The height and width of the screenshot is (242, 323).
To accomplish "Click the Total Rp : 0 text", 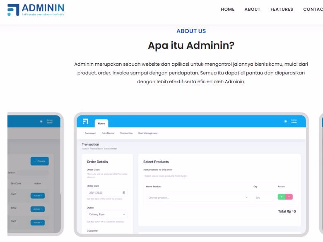I will tap(287, 211).
